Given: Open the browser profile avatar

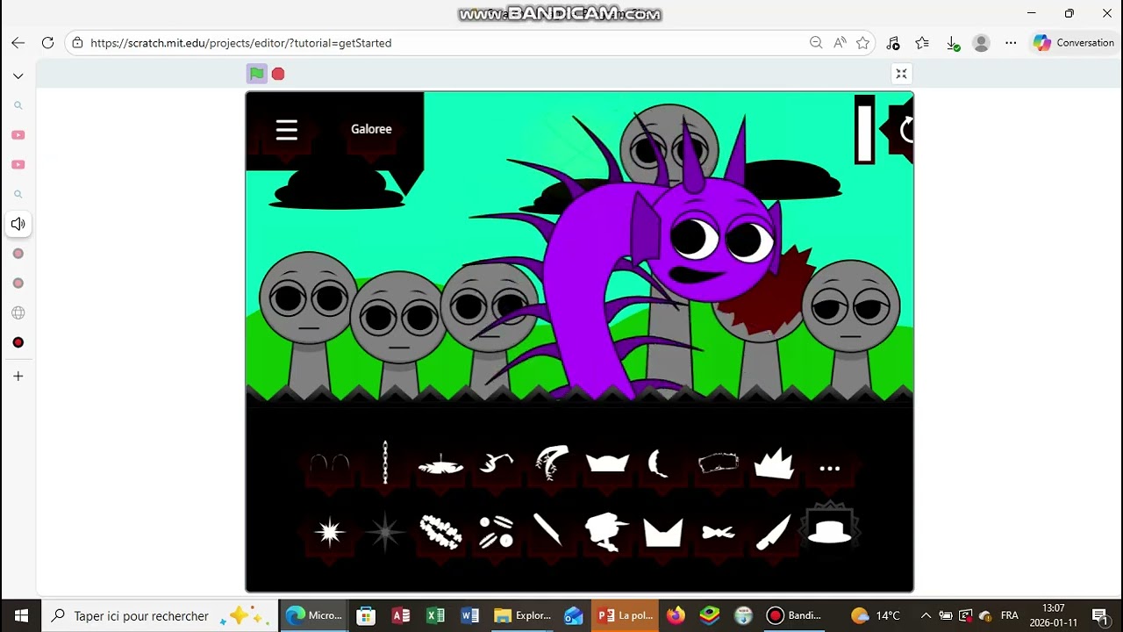Looking at the screenshot, I should click(982, 42).
